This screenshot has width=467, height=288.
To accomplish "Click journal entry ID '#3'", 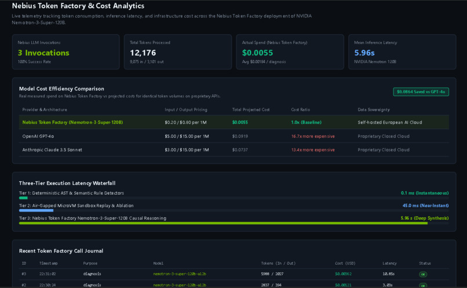I will [24, 274].
